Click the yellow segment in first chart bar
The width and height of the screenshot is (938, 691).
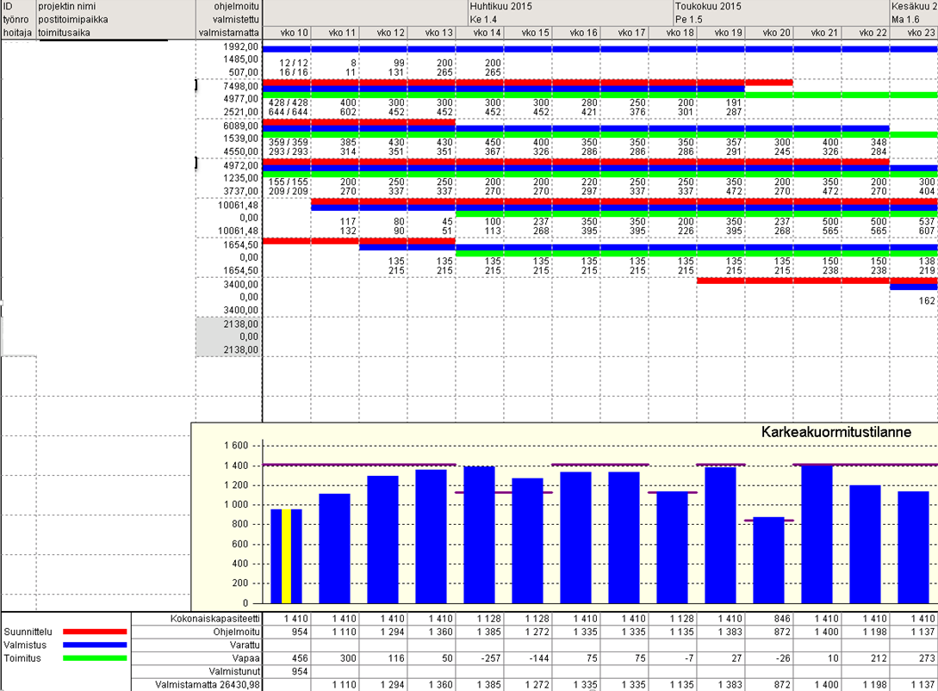(x=287, y=556)
